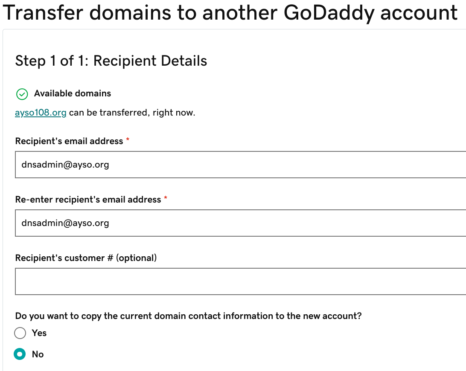
Task: Select the No radio button
Action: pos(20,354)
